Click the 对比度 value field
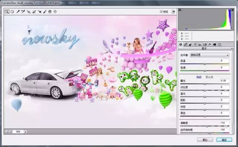Screen dimensions: 238x147 pyautogui.click(x=224, y=87)
